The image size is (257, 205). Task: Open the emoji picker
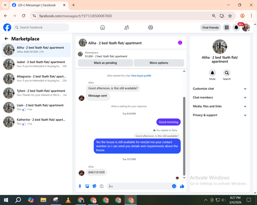pyautogui.click(x=174, y=186)
